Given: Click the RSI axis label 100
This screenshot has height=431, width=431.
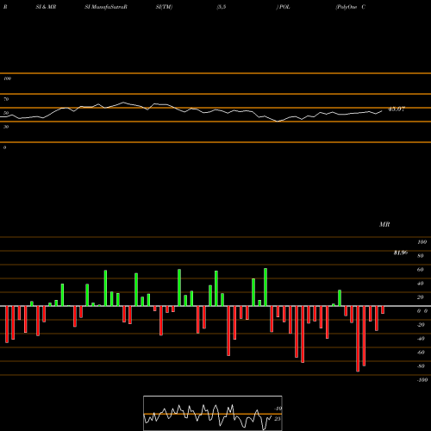Looking at the screenshot, I should point(7,78).
